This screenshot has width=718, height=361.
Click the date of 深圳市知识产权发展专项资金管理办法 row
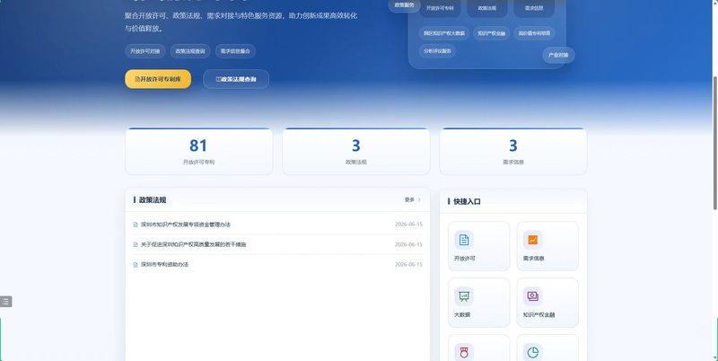click(x=408, y=225)
